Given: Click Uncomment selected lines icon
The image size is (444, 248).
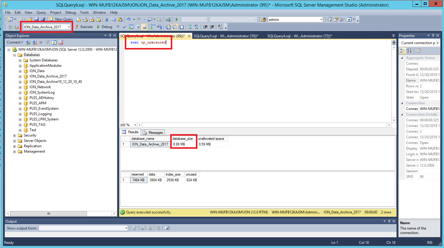Looking at the screenshot, I should click(x=196, y=27).
